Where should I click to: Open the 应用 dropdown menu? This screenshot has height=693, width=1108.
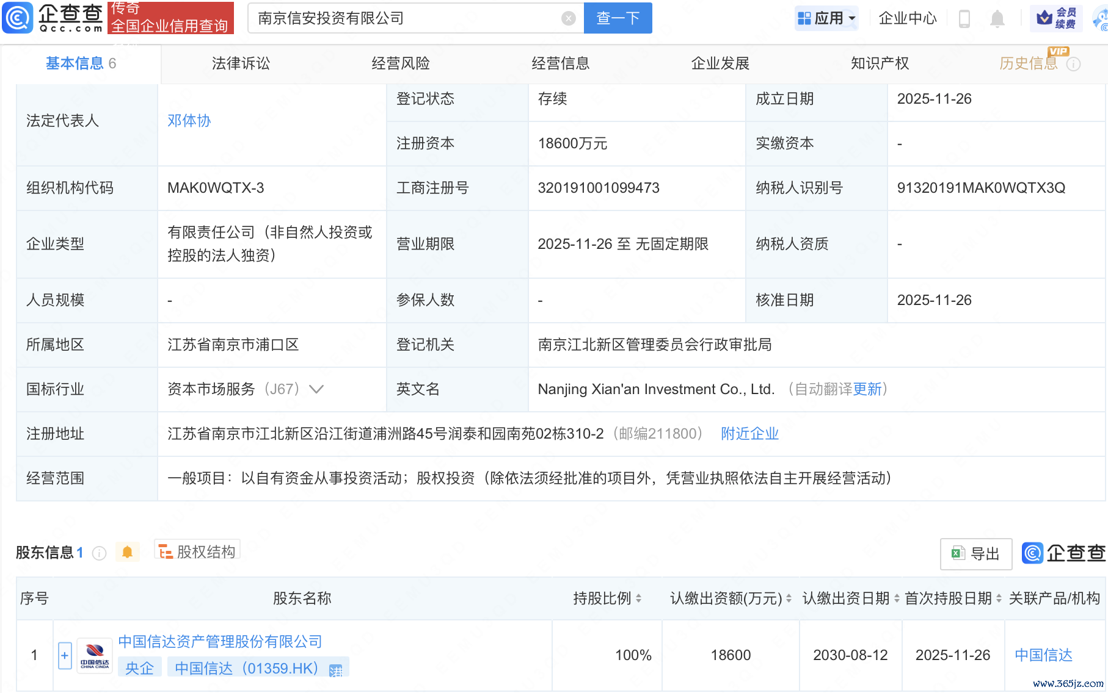tap(827, 18)
